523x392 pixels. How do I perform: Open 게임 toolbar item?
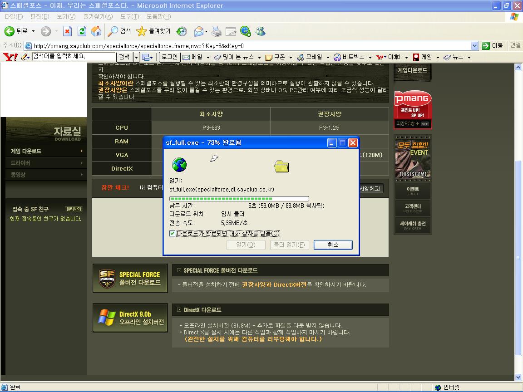(x=423, y=57)
